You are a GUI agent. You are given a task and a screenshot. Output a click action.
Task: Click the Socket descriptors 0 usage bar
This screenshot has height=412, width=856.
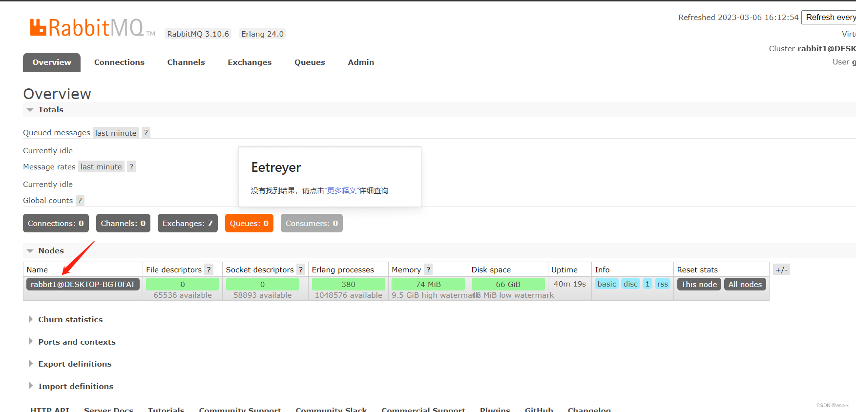point(262,284)
